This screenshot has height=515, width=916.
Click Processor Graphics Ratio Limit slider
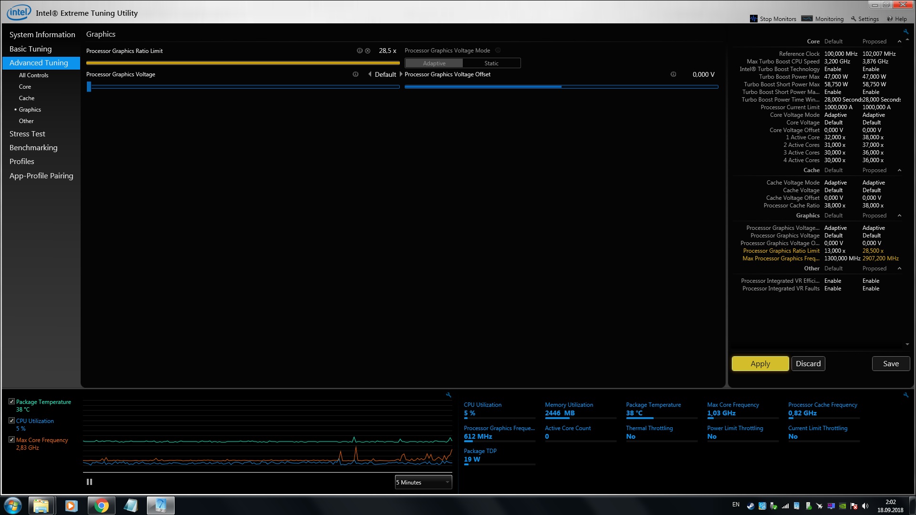coord(243,63)
